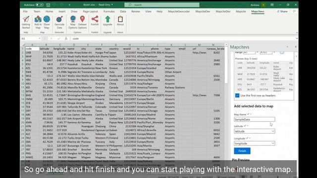Click the Add to Map icon
Image resolution: width=317 pixels, height=178 pixels.
click(x=38, y=19)
